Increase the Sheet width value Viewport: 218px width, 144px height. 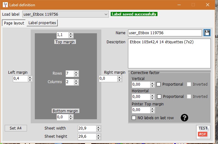98,127
